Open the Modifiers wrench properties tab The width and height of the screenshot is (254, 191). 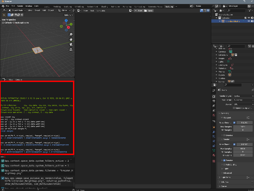214,132
